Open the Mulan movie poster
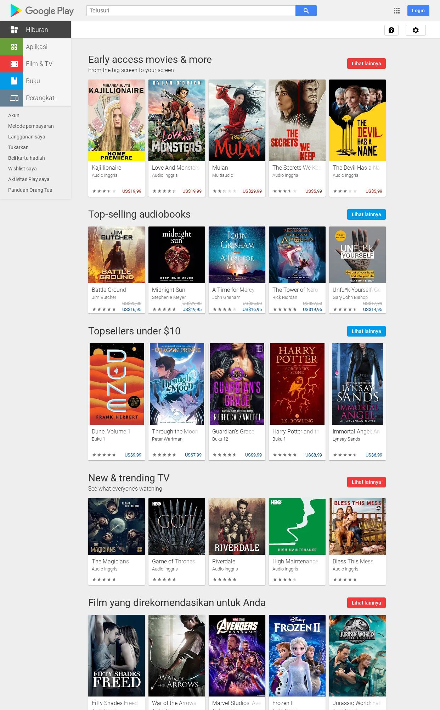Viewport: 440px width, 710px height. (x=237, y=120)
